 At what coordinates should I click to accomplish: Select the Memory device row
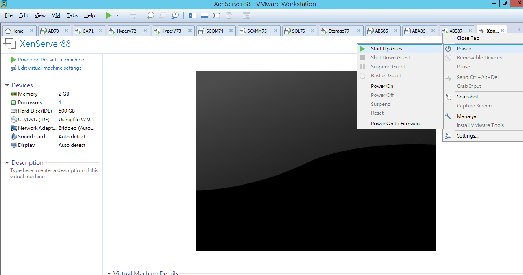pyautogui.click(x=54, y=94)
